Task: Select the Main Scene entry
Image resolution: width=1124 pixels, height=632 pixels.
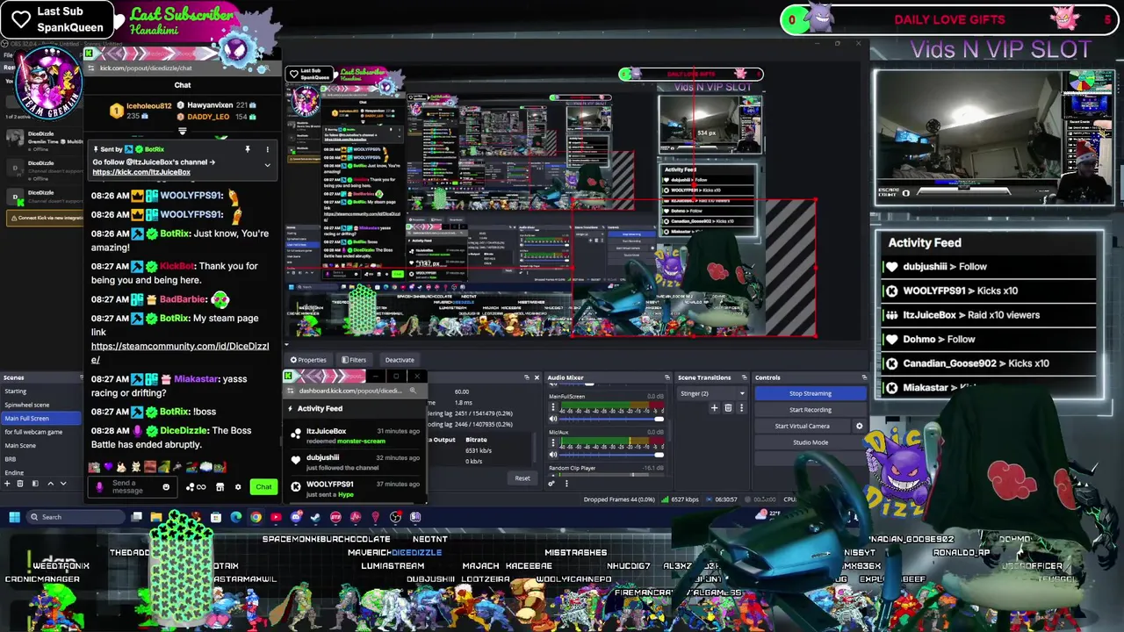Action: [x=41, y=446]
